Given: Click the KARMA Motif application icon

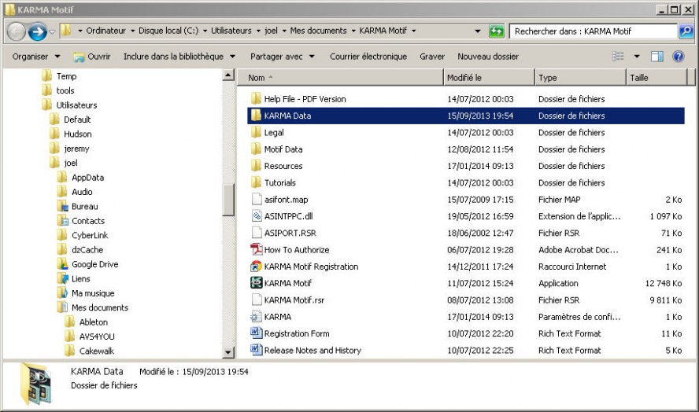Looking at the screenshot, I should [x=256, y=283].
